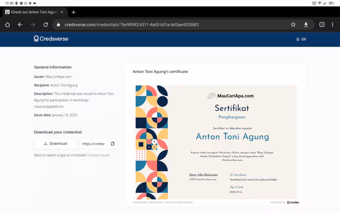Click the General information heading
The height and width of the screenshot is (213, 340).
[x=53, y=67]
